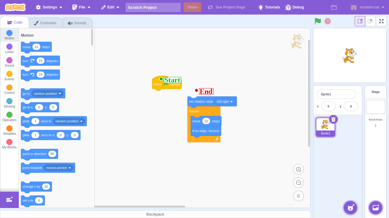Click the workspace vertical scrollbar
389x218 pixels.
[x=309, y=93]
